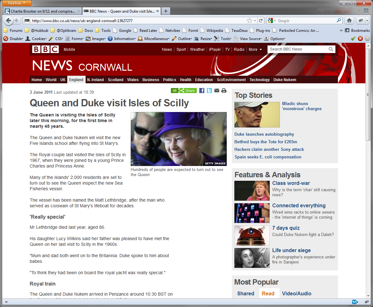This screenshot has height=307, width=373.
Task: Open the Dalek quiz thumbnail
Action: point(252,235)
